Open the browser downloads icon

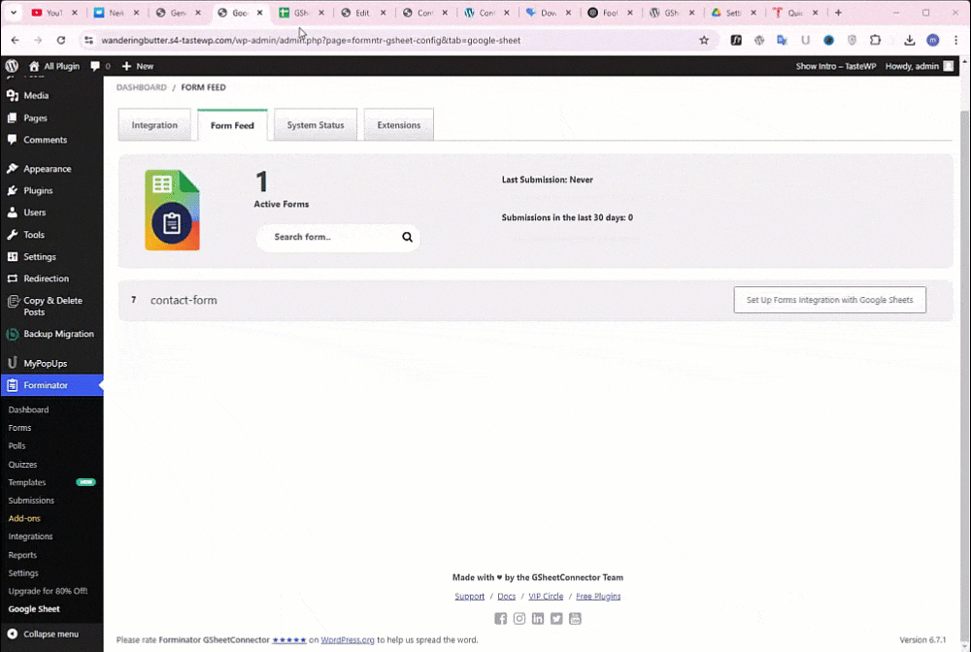pyautogui.click(x=909, y=40)
